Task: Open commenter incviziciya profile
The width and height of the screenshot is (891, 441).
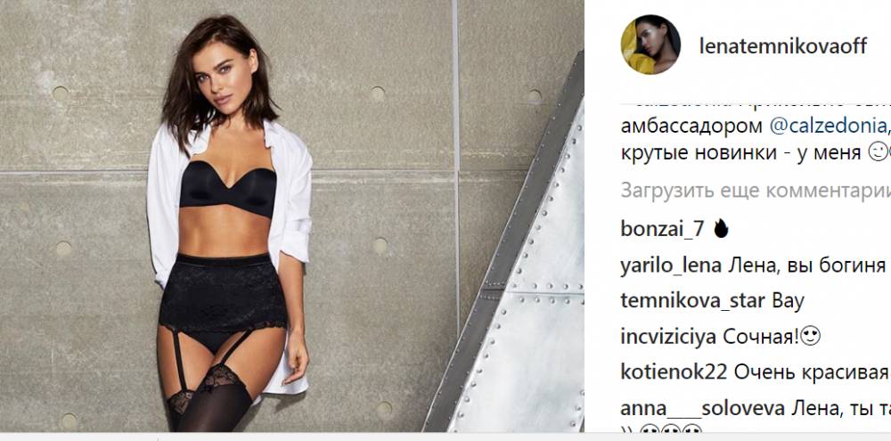Action: pos(668,337)
